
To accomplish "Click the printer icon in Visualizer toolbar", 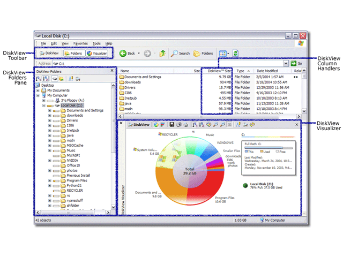I will tap(185, 125).
